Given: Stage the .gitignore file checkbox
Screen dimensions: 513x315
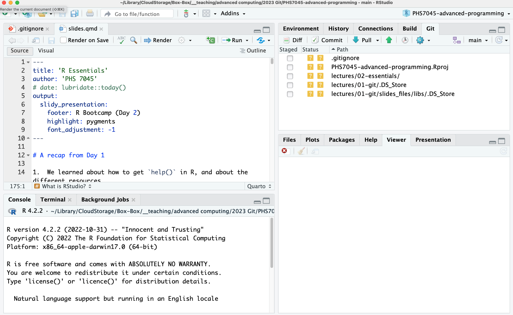Looking at the screenshot, I should 290,58.
